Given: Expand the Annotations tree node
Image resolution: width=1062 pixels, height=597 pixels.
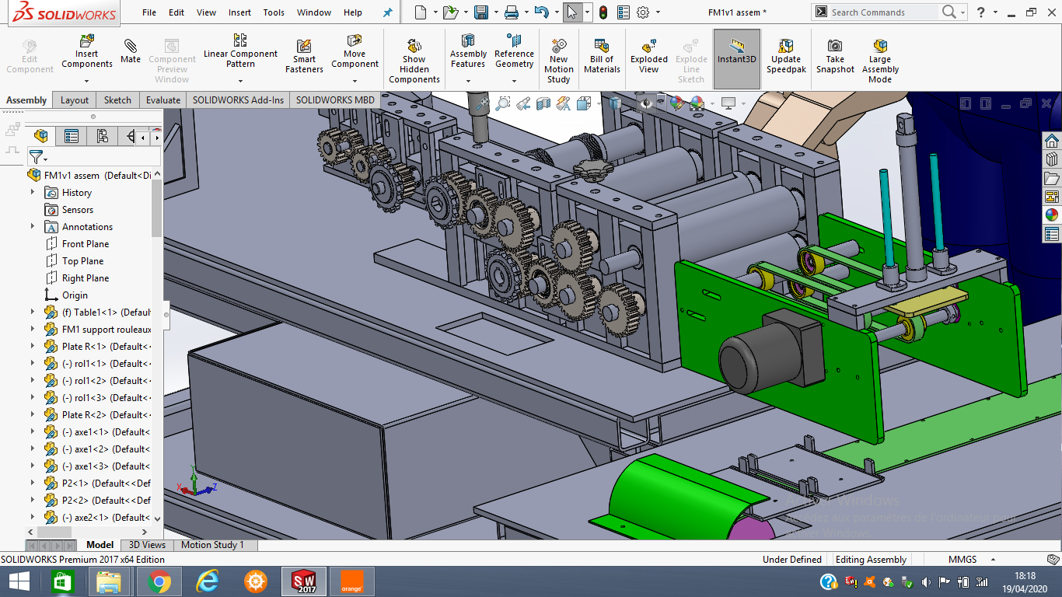Looking at the screenshot, I should point(33,226).
